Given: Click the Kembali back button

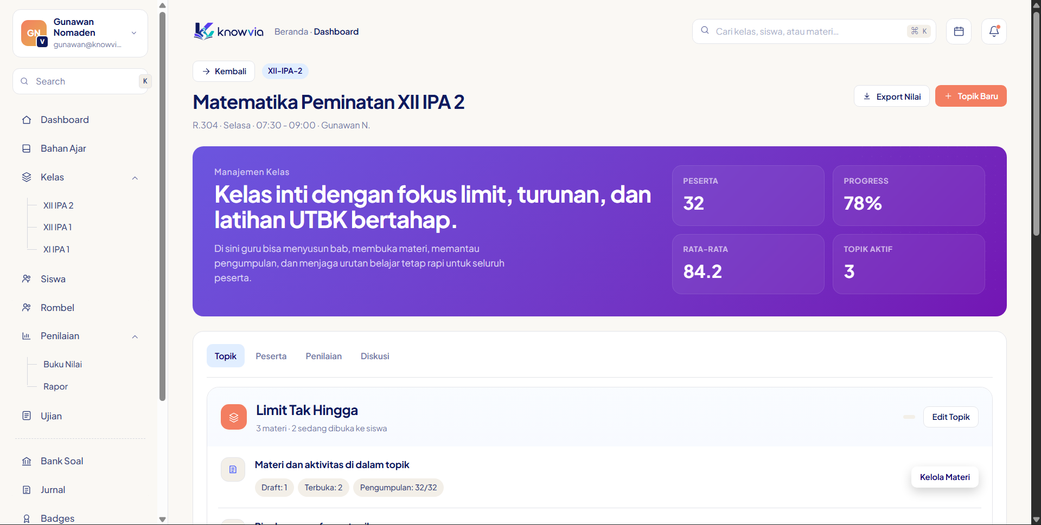Looking at the screenshot, I should click(224, 71).
